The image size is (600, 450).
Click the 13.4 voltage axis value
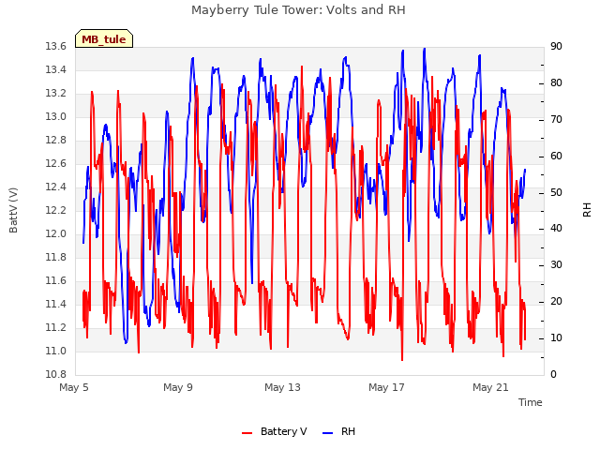click(56, 69)
